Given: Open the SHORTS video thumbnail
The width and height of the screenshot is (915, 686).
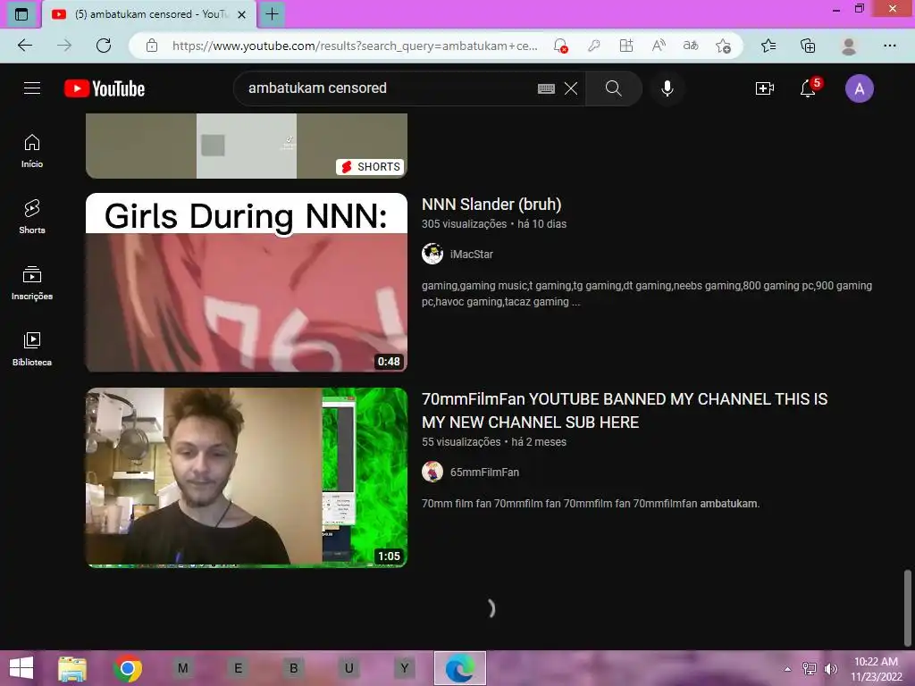Looking at the screenshot, I should 247,146.
